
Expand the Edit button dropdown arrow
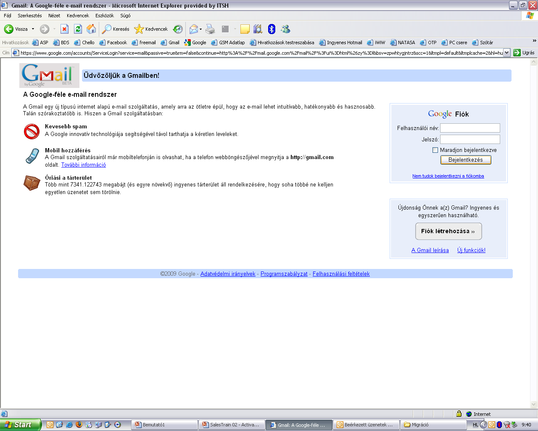[x=235, y=29]
